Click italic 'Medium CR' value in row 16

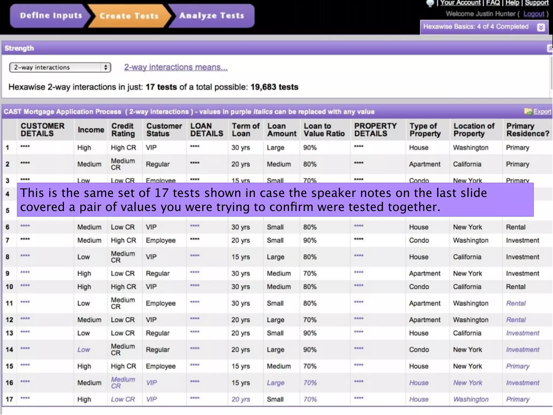tap(123, 383)
